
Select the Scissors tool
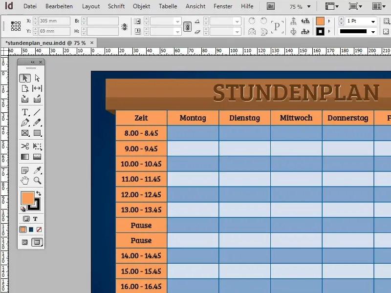(25, 146)
